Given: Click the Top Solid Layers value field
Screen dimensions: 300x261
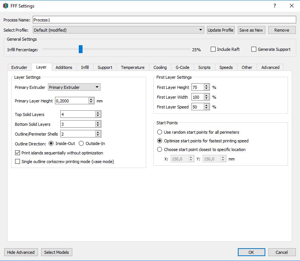Looking at the screenshot, I should (x=78, y=114).
